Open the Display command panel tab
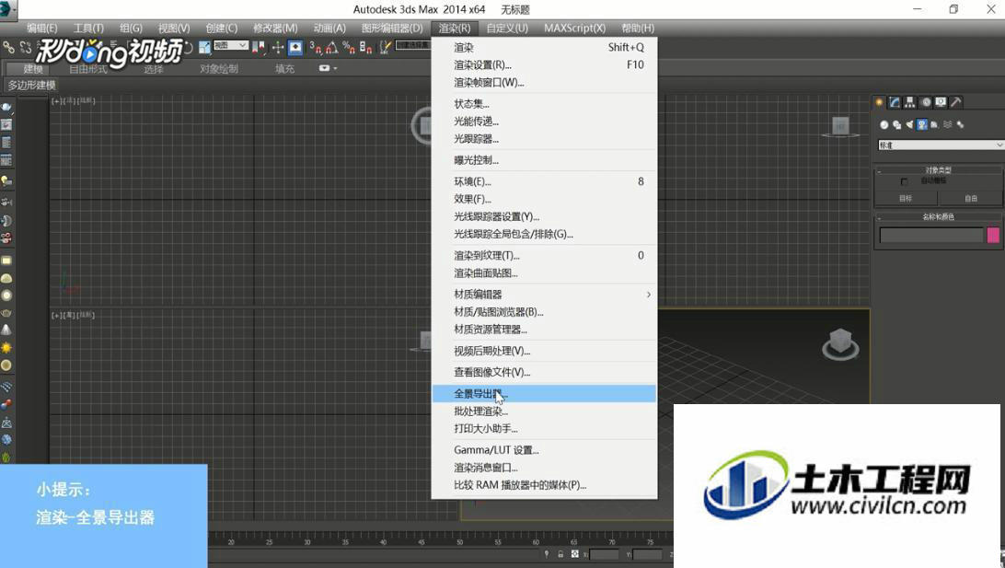Image resolution: width=1005 pixels, height=568 pixels. point(941,102)
